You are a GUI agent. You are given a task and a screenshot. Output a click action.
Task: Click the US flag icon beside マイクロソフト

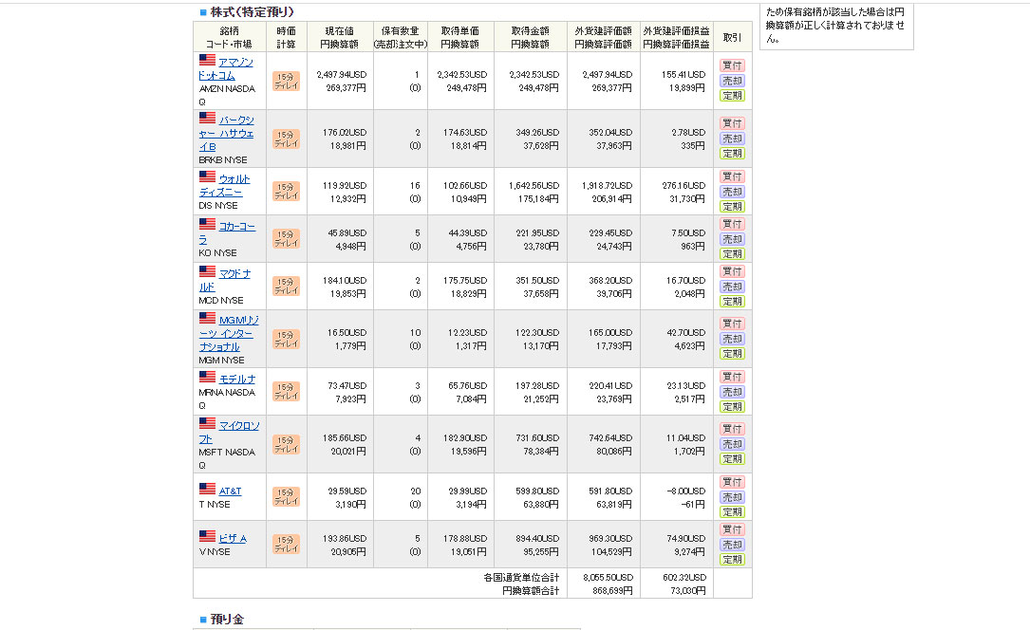pyautogui.click(x=207, y=423)
